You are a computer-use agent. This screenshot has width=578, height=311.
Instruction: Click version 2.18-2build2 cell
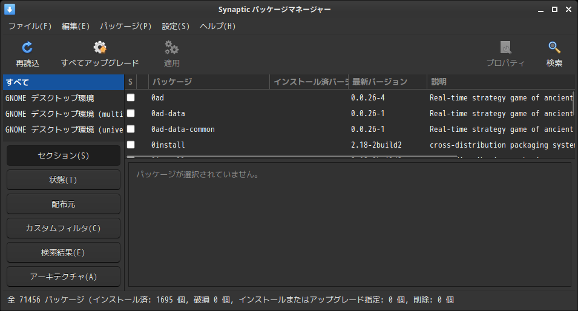point(376,145)
